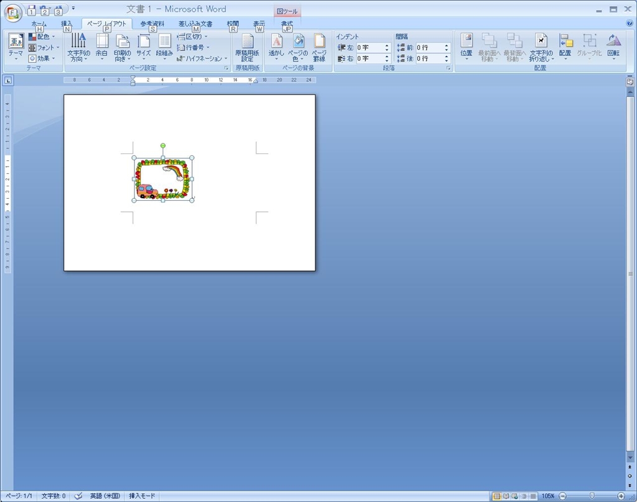The height and width of the screenshot is (502, 637).
Task: Open ページ設定 dialog launcher
Action: (x=226, y=68)
